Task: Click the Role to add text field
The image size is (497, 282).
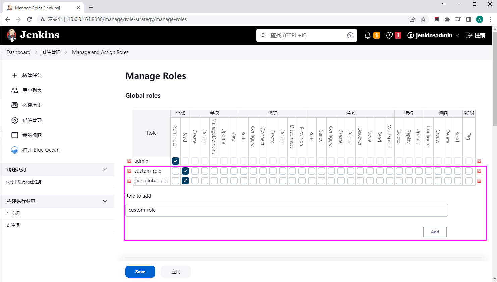Action: (287, 210)
